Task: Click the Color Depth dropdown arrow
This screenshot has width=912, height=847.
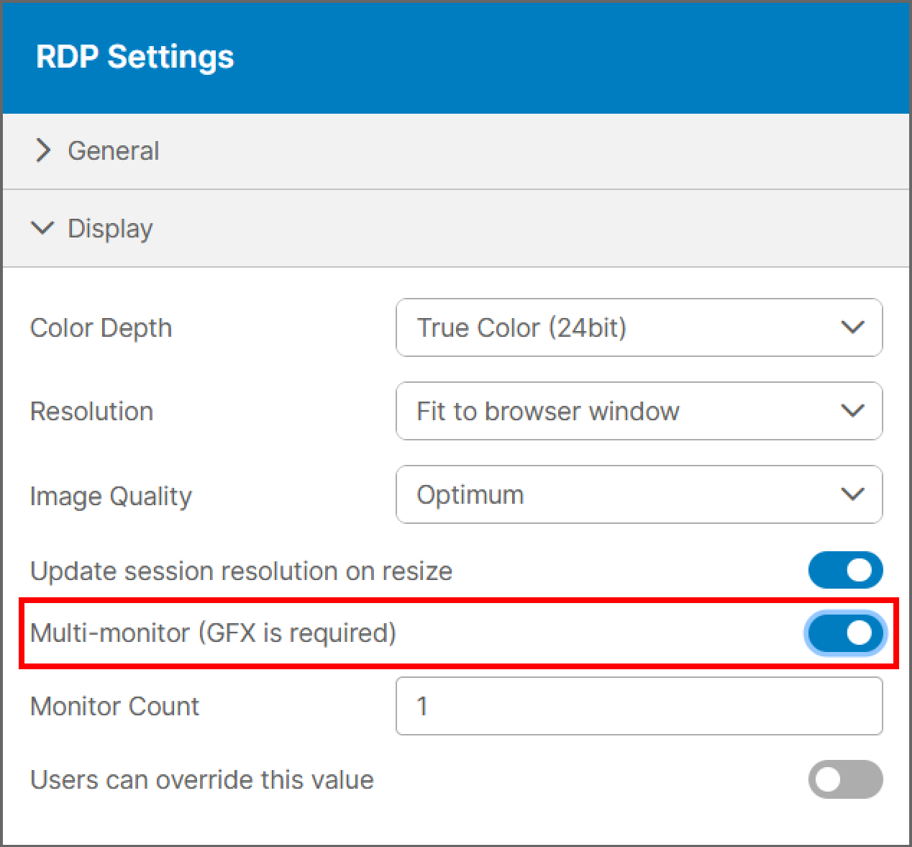Action: pos(852,327)
